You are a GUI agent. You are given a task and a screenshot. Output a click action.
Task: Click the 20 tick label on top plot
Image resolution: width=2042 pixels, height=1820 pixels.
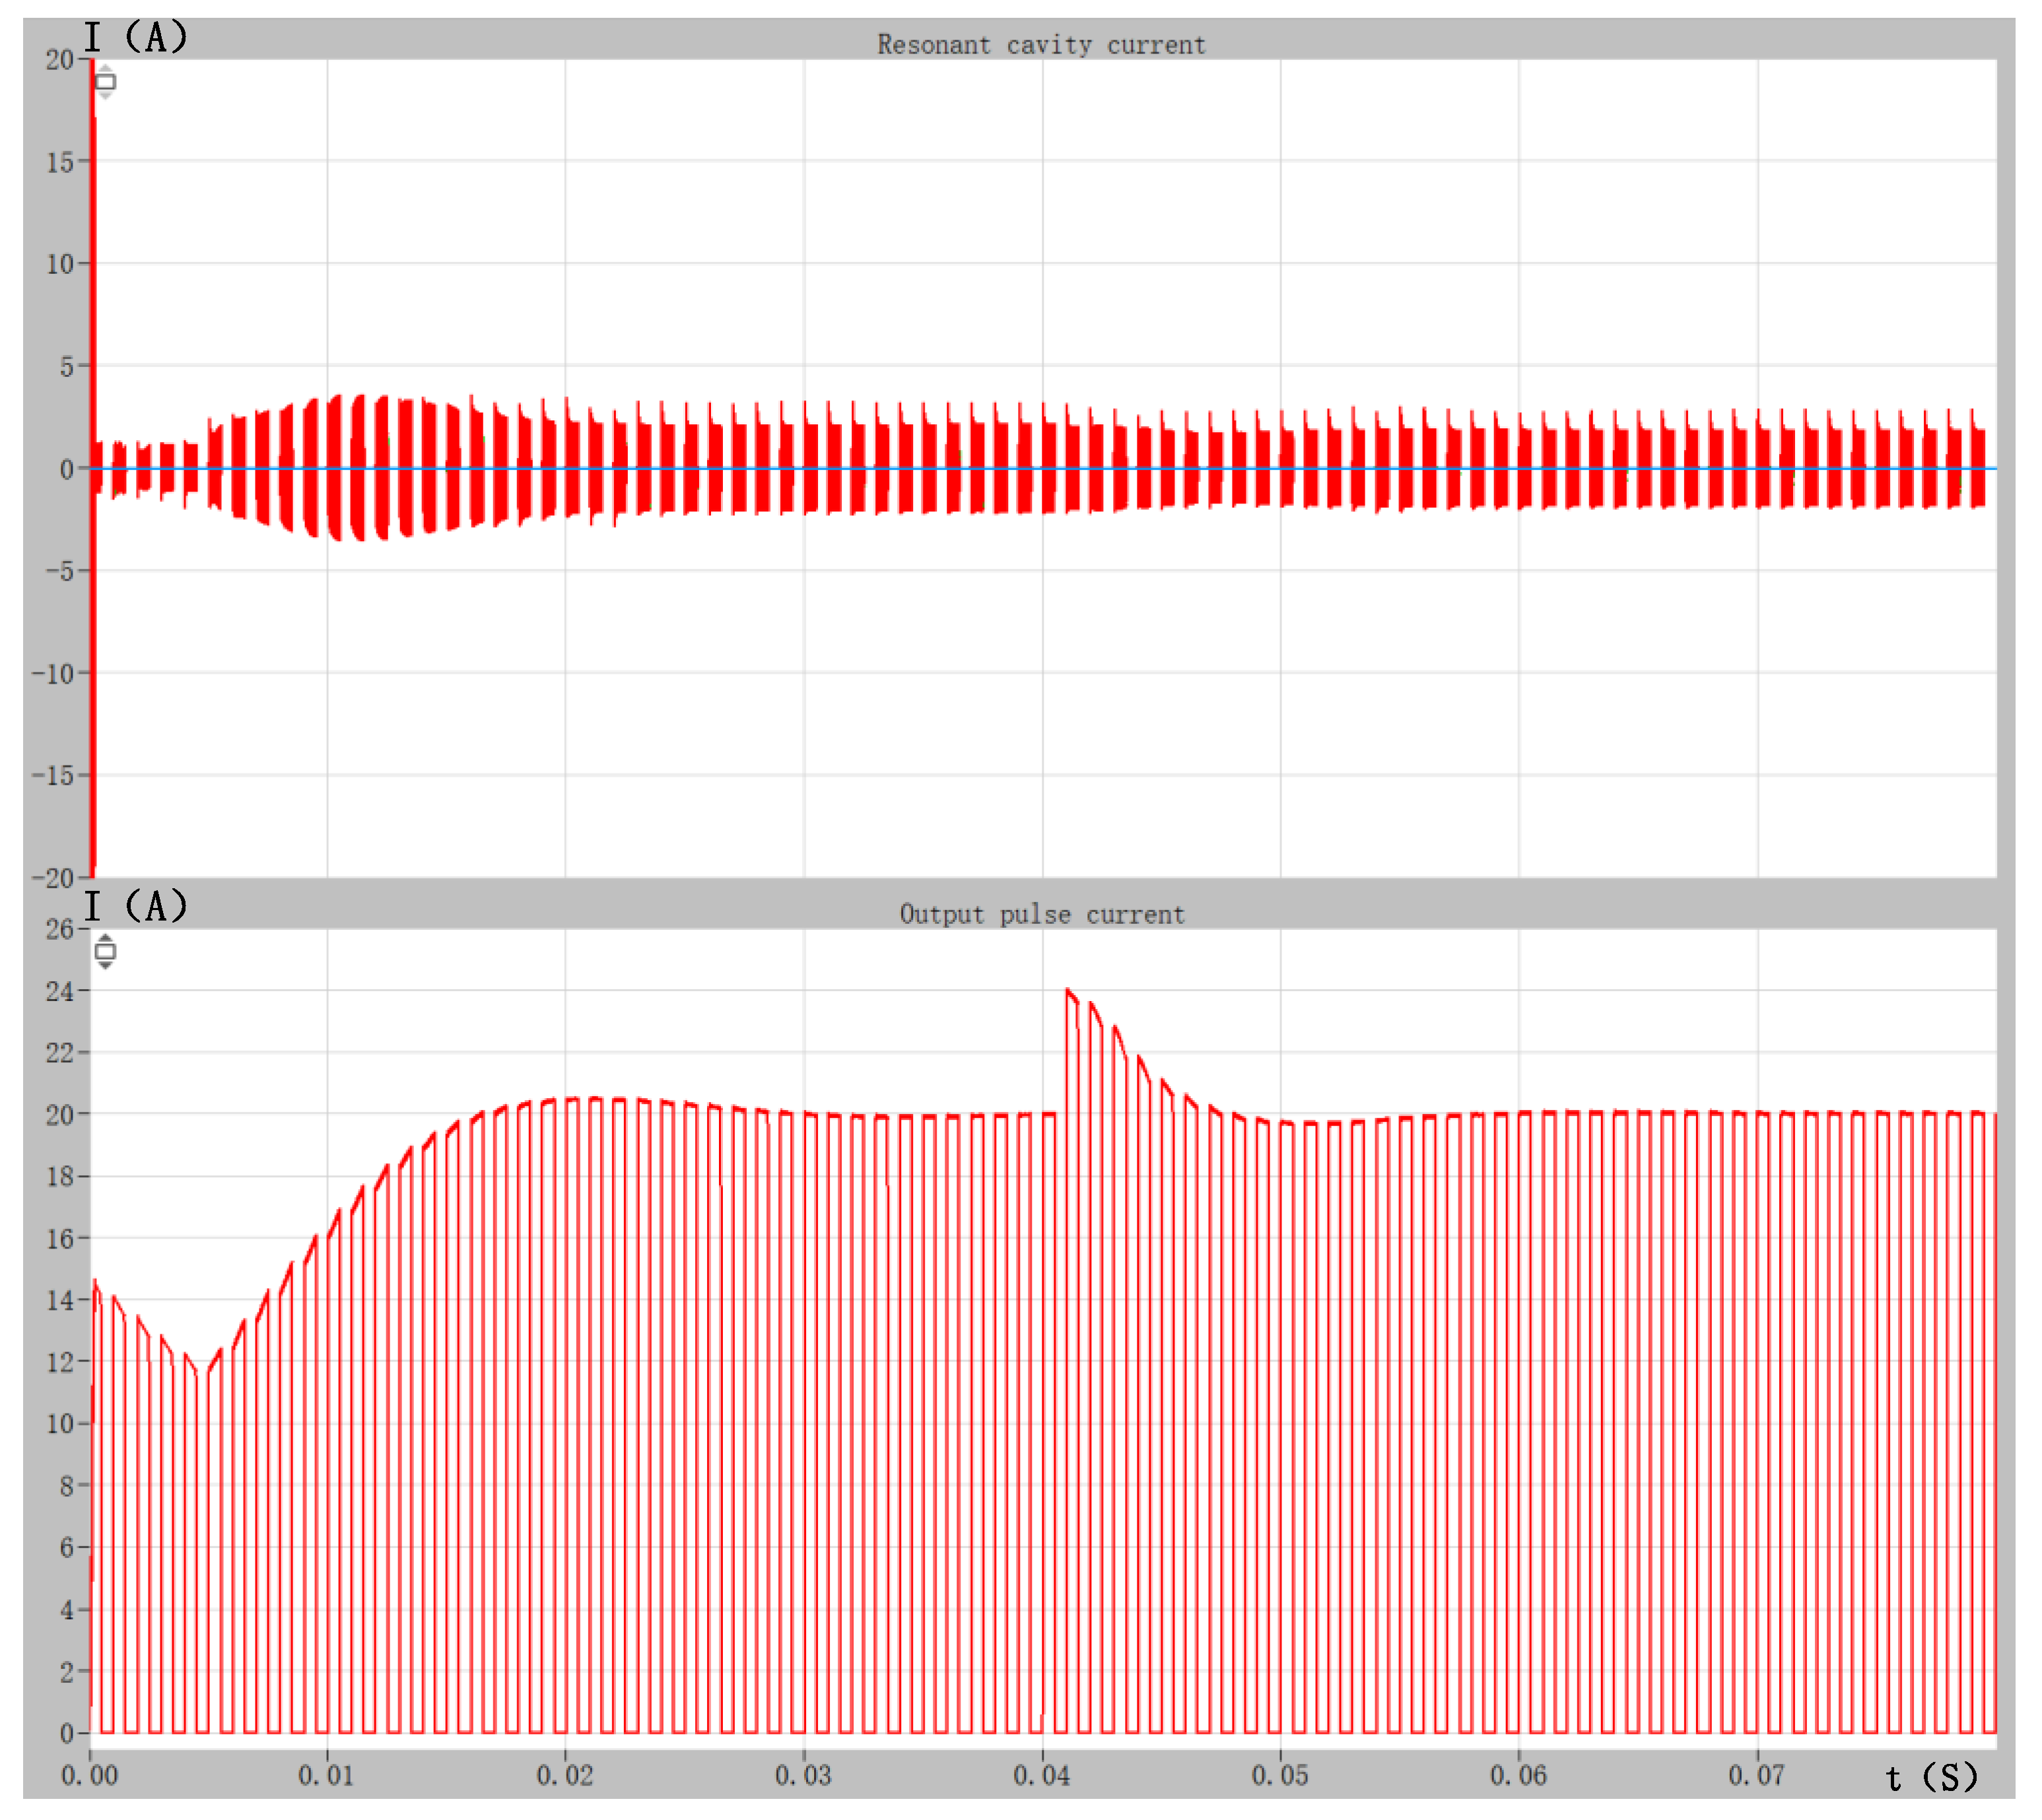(x=59, y=60)
